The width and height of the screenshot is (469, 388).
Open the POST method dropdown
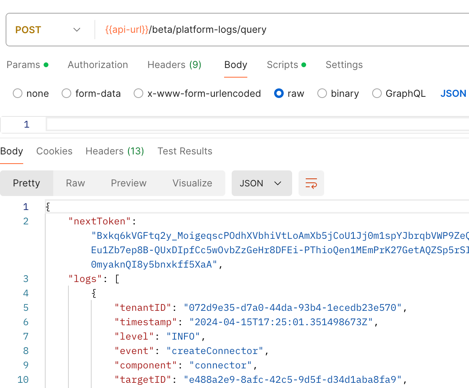click(48, 30)
